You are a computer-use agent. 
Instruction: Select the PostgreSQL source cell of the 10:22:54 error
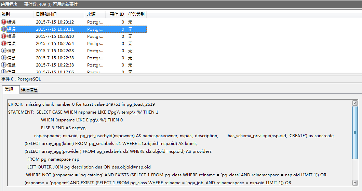(x=95, y=43)
